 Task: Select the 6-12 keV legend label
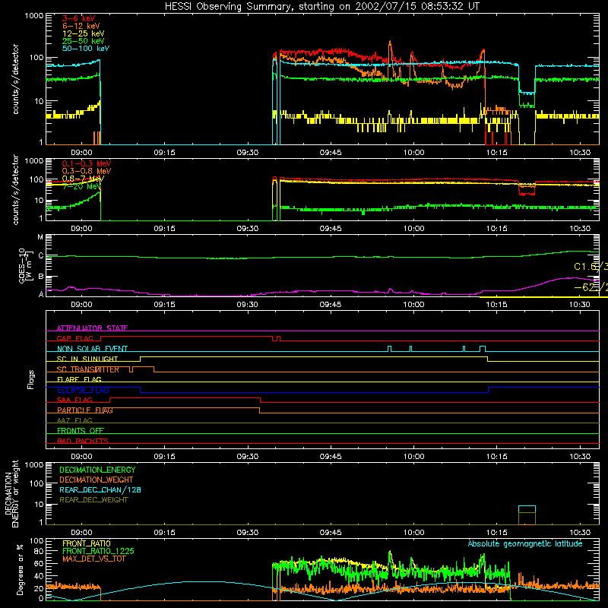(x=81, y=26)
